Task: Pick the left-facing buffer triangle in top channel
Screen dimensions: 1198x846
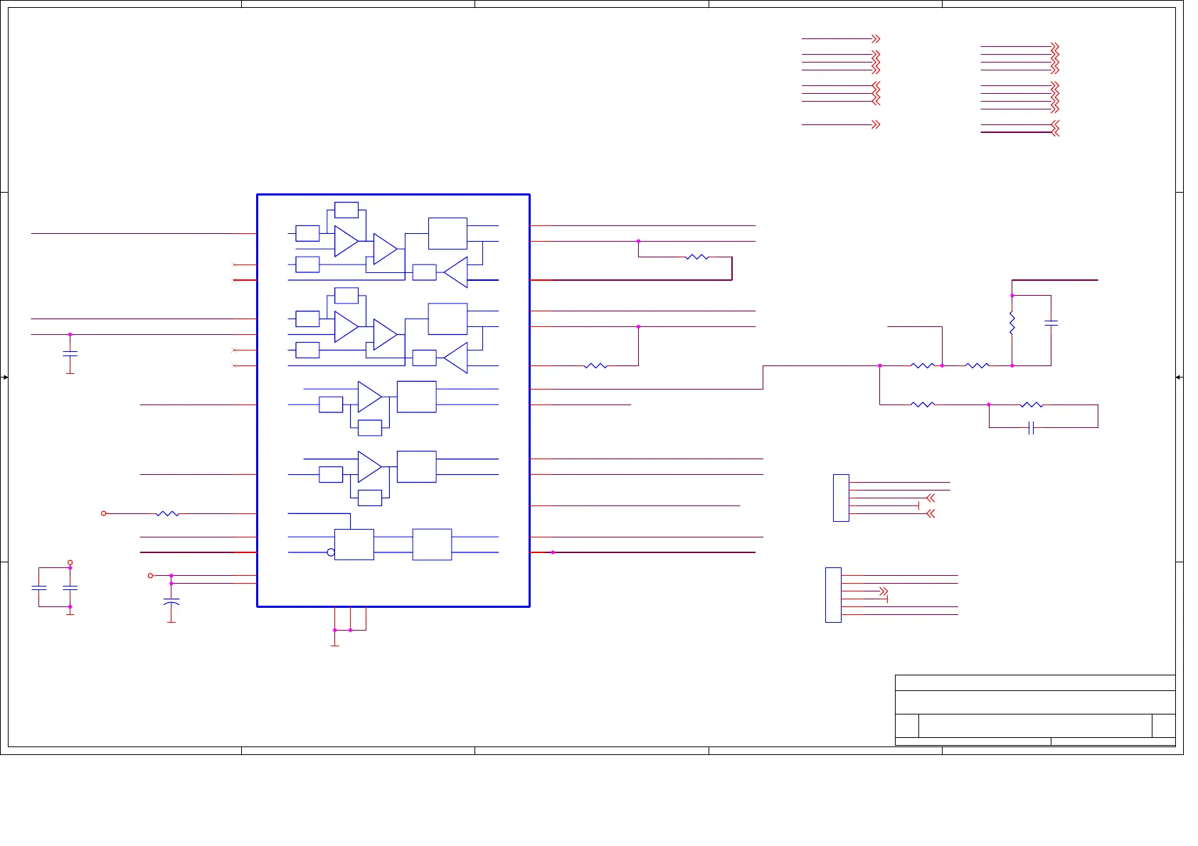Action: click(x=455, y=272)
